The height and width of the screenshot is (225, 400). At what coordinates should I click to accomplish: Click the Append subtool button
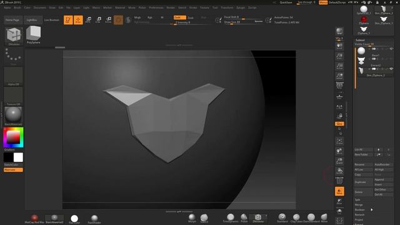point(383,179)
